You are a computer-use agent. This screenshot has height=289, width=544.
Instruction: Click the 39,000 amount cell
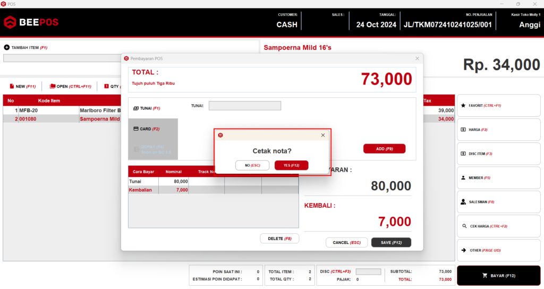tap(446, 110)
